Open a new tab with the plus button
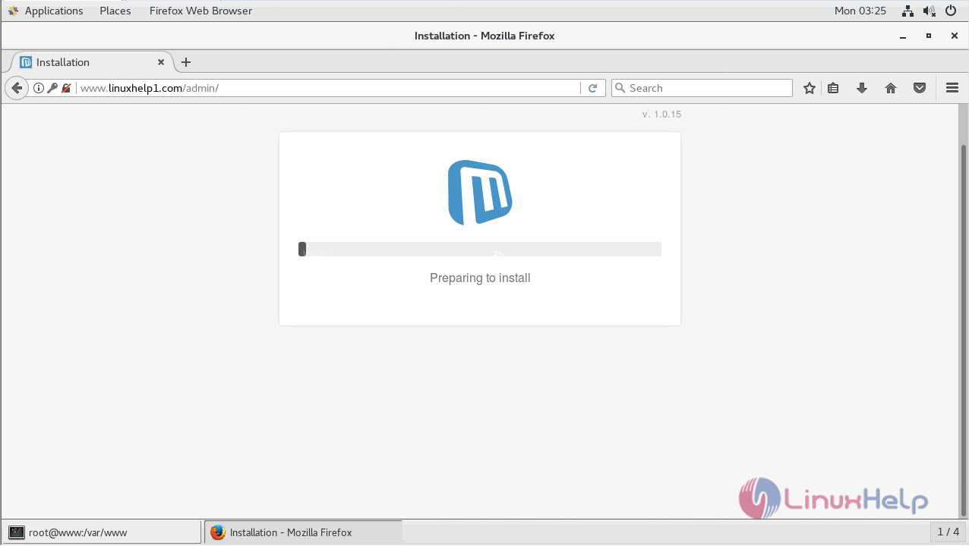 tap(186, 62)
